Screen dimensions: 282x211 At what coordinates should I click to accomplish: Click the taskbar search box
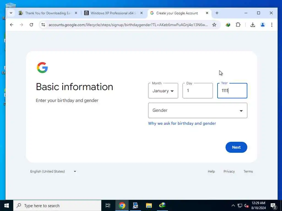pos(57,206)
